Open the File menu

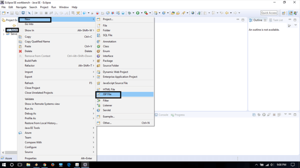[4, 7]
